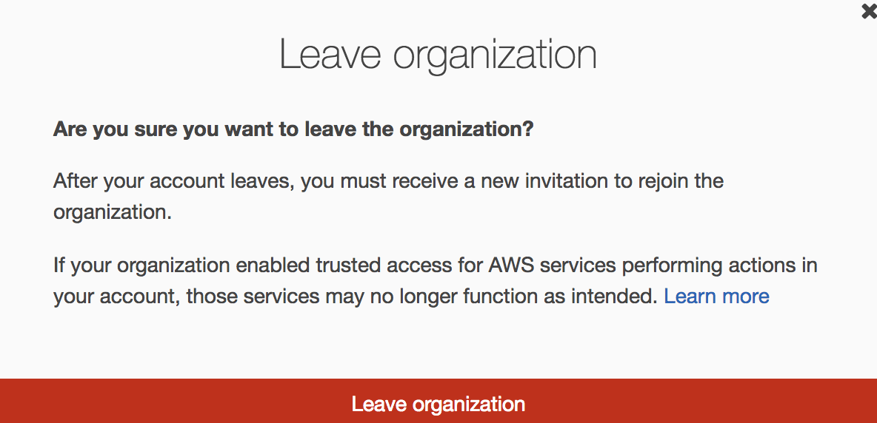The height and width of the screenshot is (423, 877).
Task: Click the phrase "trusted access" in the warning
Action: [387, 265]
